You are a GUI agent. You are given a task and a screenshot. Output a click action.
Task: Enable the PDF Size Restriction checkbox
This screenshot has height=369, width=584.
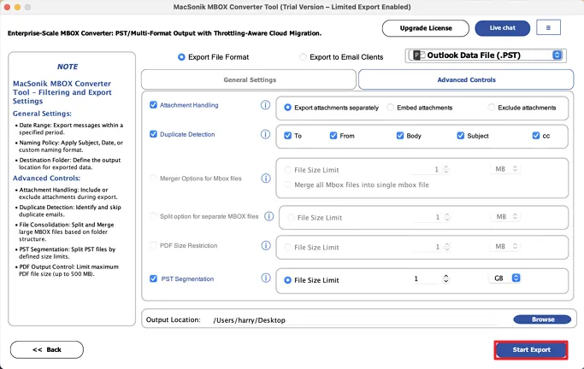[x=153, y=245]
